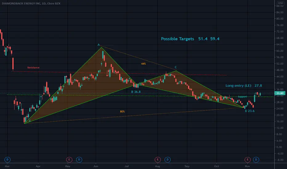The width and height of the screenshot is (287, 169).
Task: Click the 0.00 price axis label
Action: click(280, 147)
